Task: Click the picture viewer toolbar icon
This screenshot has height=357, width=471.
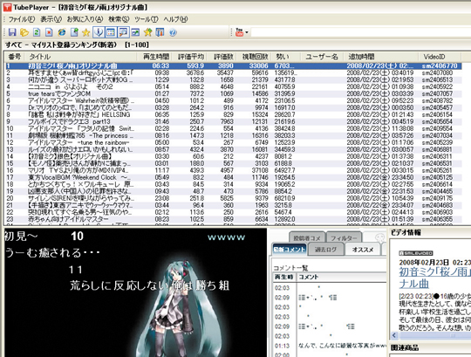Action: click(135, 32)
